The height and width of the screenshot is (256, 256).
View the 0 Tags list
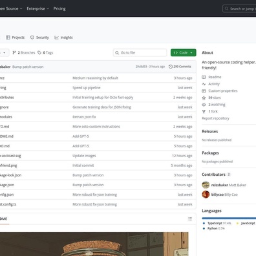(x=45, y=52)
